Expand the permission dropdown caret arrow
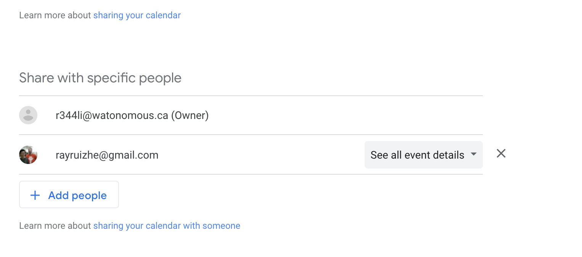582x257 pixels. pyautogui.click(x=474, y=154)
